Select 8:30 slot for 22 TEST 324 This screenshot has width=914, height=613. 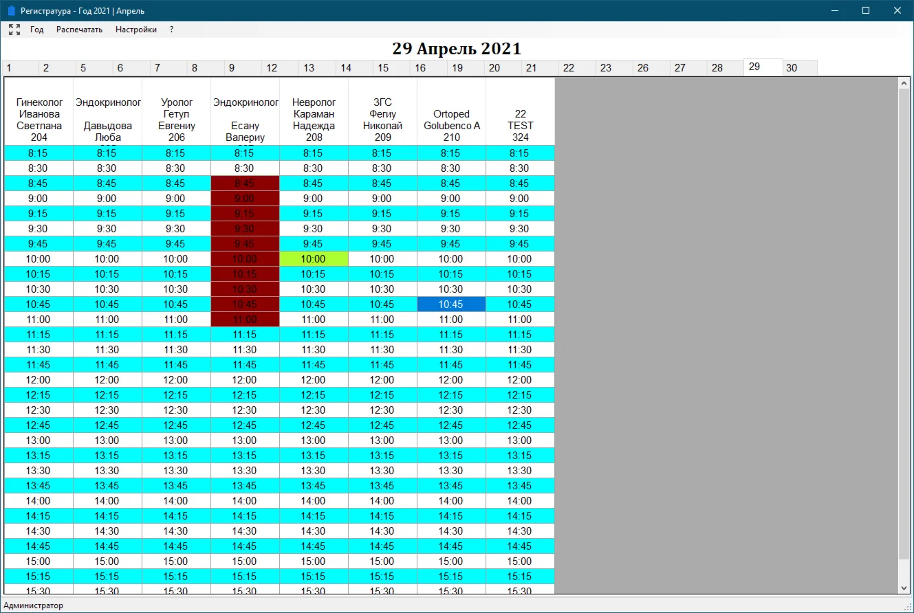521,168
